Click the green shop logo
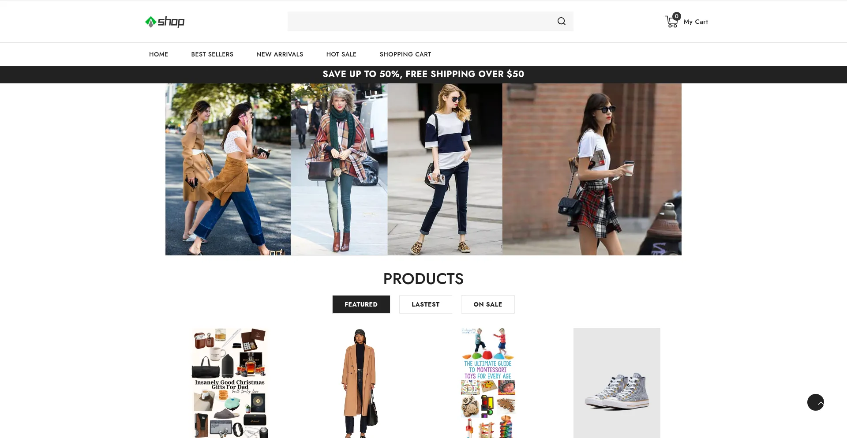This screenshot has width=847, height=438. [165, 22]
